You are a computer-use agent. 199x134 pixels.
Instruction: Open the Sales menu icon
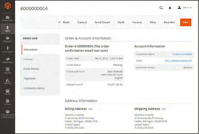tap(7, 28)
